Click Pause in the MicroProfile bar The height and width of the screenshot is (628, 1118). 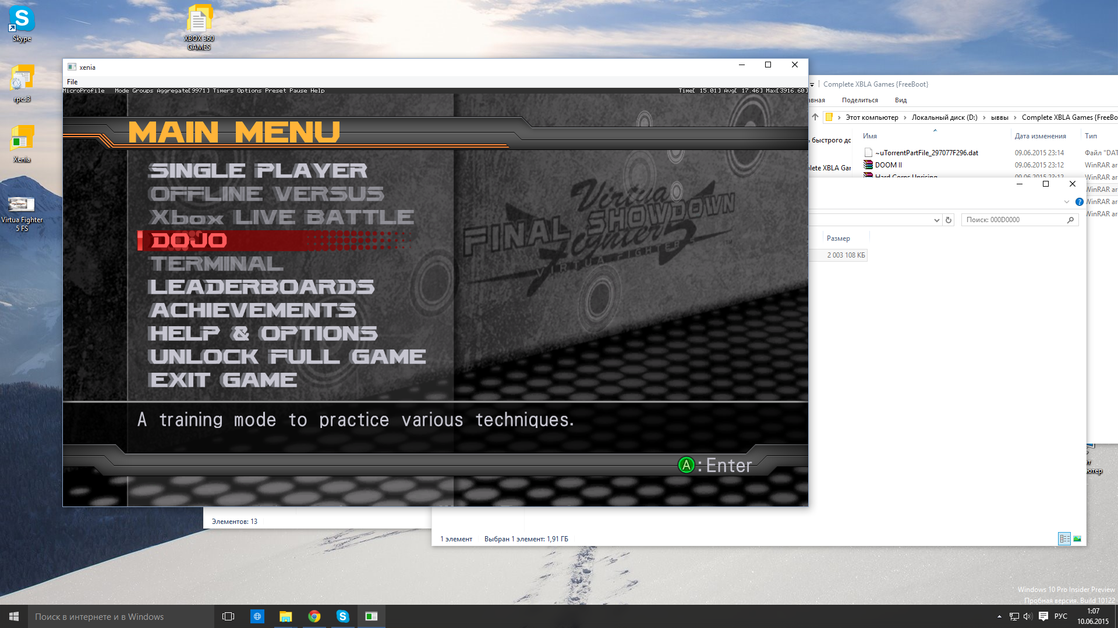[x=298, y=91]
